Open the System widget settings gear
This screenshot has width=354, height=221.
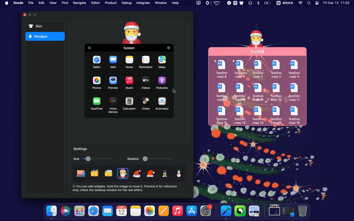click(168, 48)
